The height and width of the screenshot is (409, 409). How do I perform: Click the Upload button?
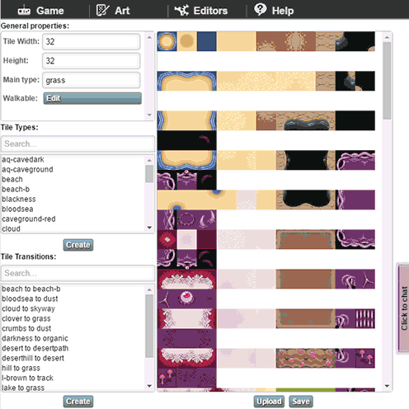[269, 402]
